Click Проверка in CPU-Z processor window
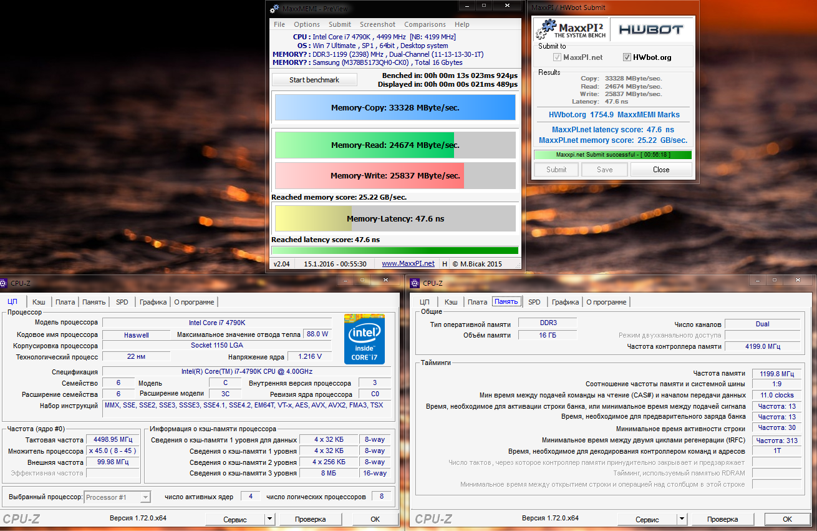 tap(311, 519)
